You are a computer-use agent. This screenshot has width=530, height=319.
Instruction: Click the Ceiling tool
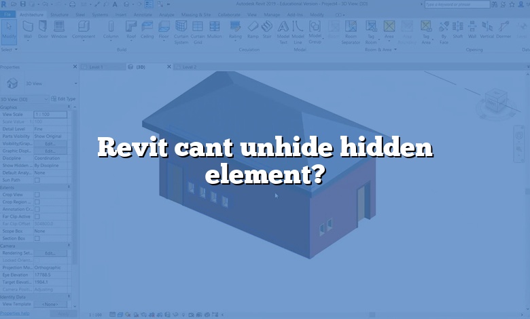click(147, 30)
